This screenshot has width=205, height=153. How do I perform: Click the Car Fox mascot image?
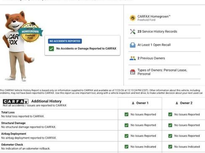[x=18, y=46]
